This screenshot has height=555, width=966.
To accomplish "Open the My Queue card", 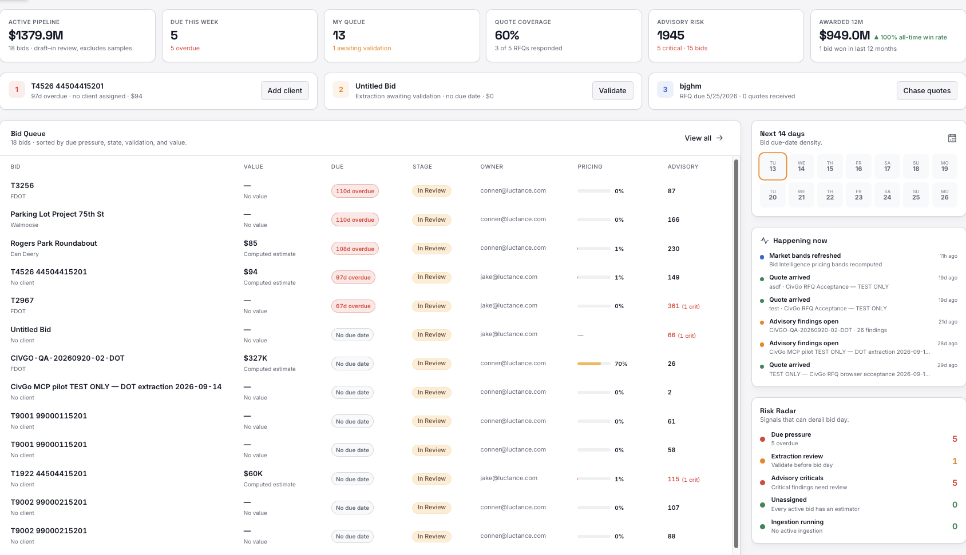I will pyautogui.click(x=402, y=35).
